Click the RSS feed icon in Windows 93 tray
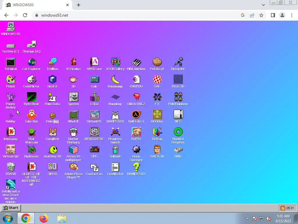The width and height of the screenshot is (298, 224). pos(283,208)
